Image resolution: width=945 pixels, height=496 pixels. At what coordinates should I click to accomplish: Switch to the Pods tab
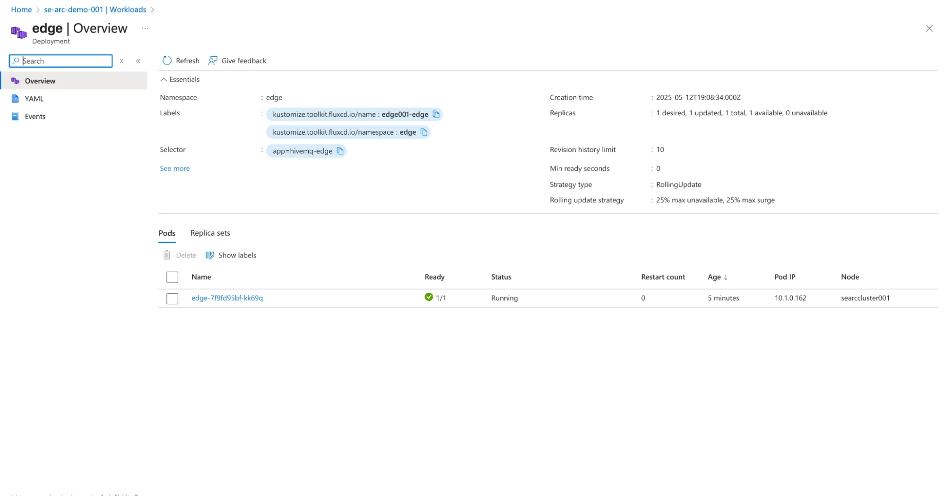(x=167, y=233)
